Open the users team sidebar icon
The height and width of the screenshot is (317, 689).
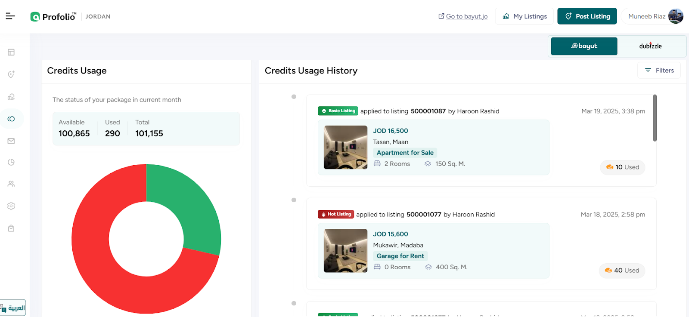[11, 184]
